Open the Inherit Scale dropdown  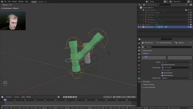(x=176, y=78)
